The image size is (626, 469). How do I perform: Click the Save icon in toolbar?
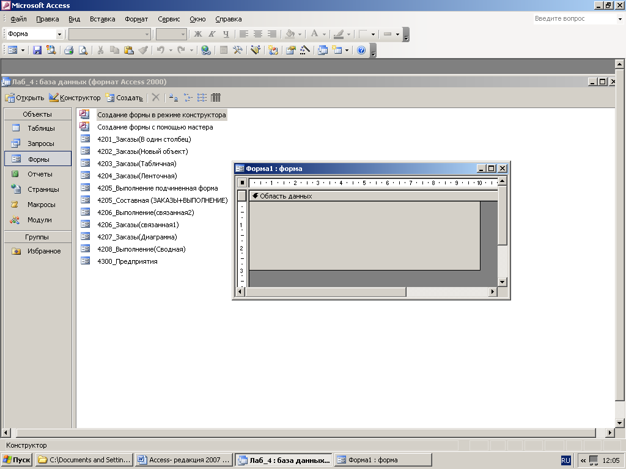pos(37,50)
